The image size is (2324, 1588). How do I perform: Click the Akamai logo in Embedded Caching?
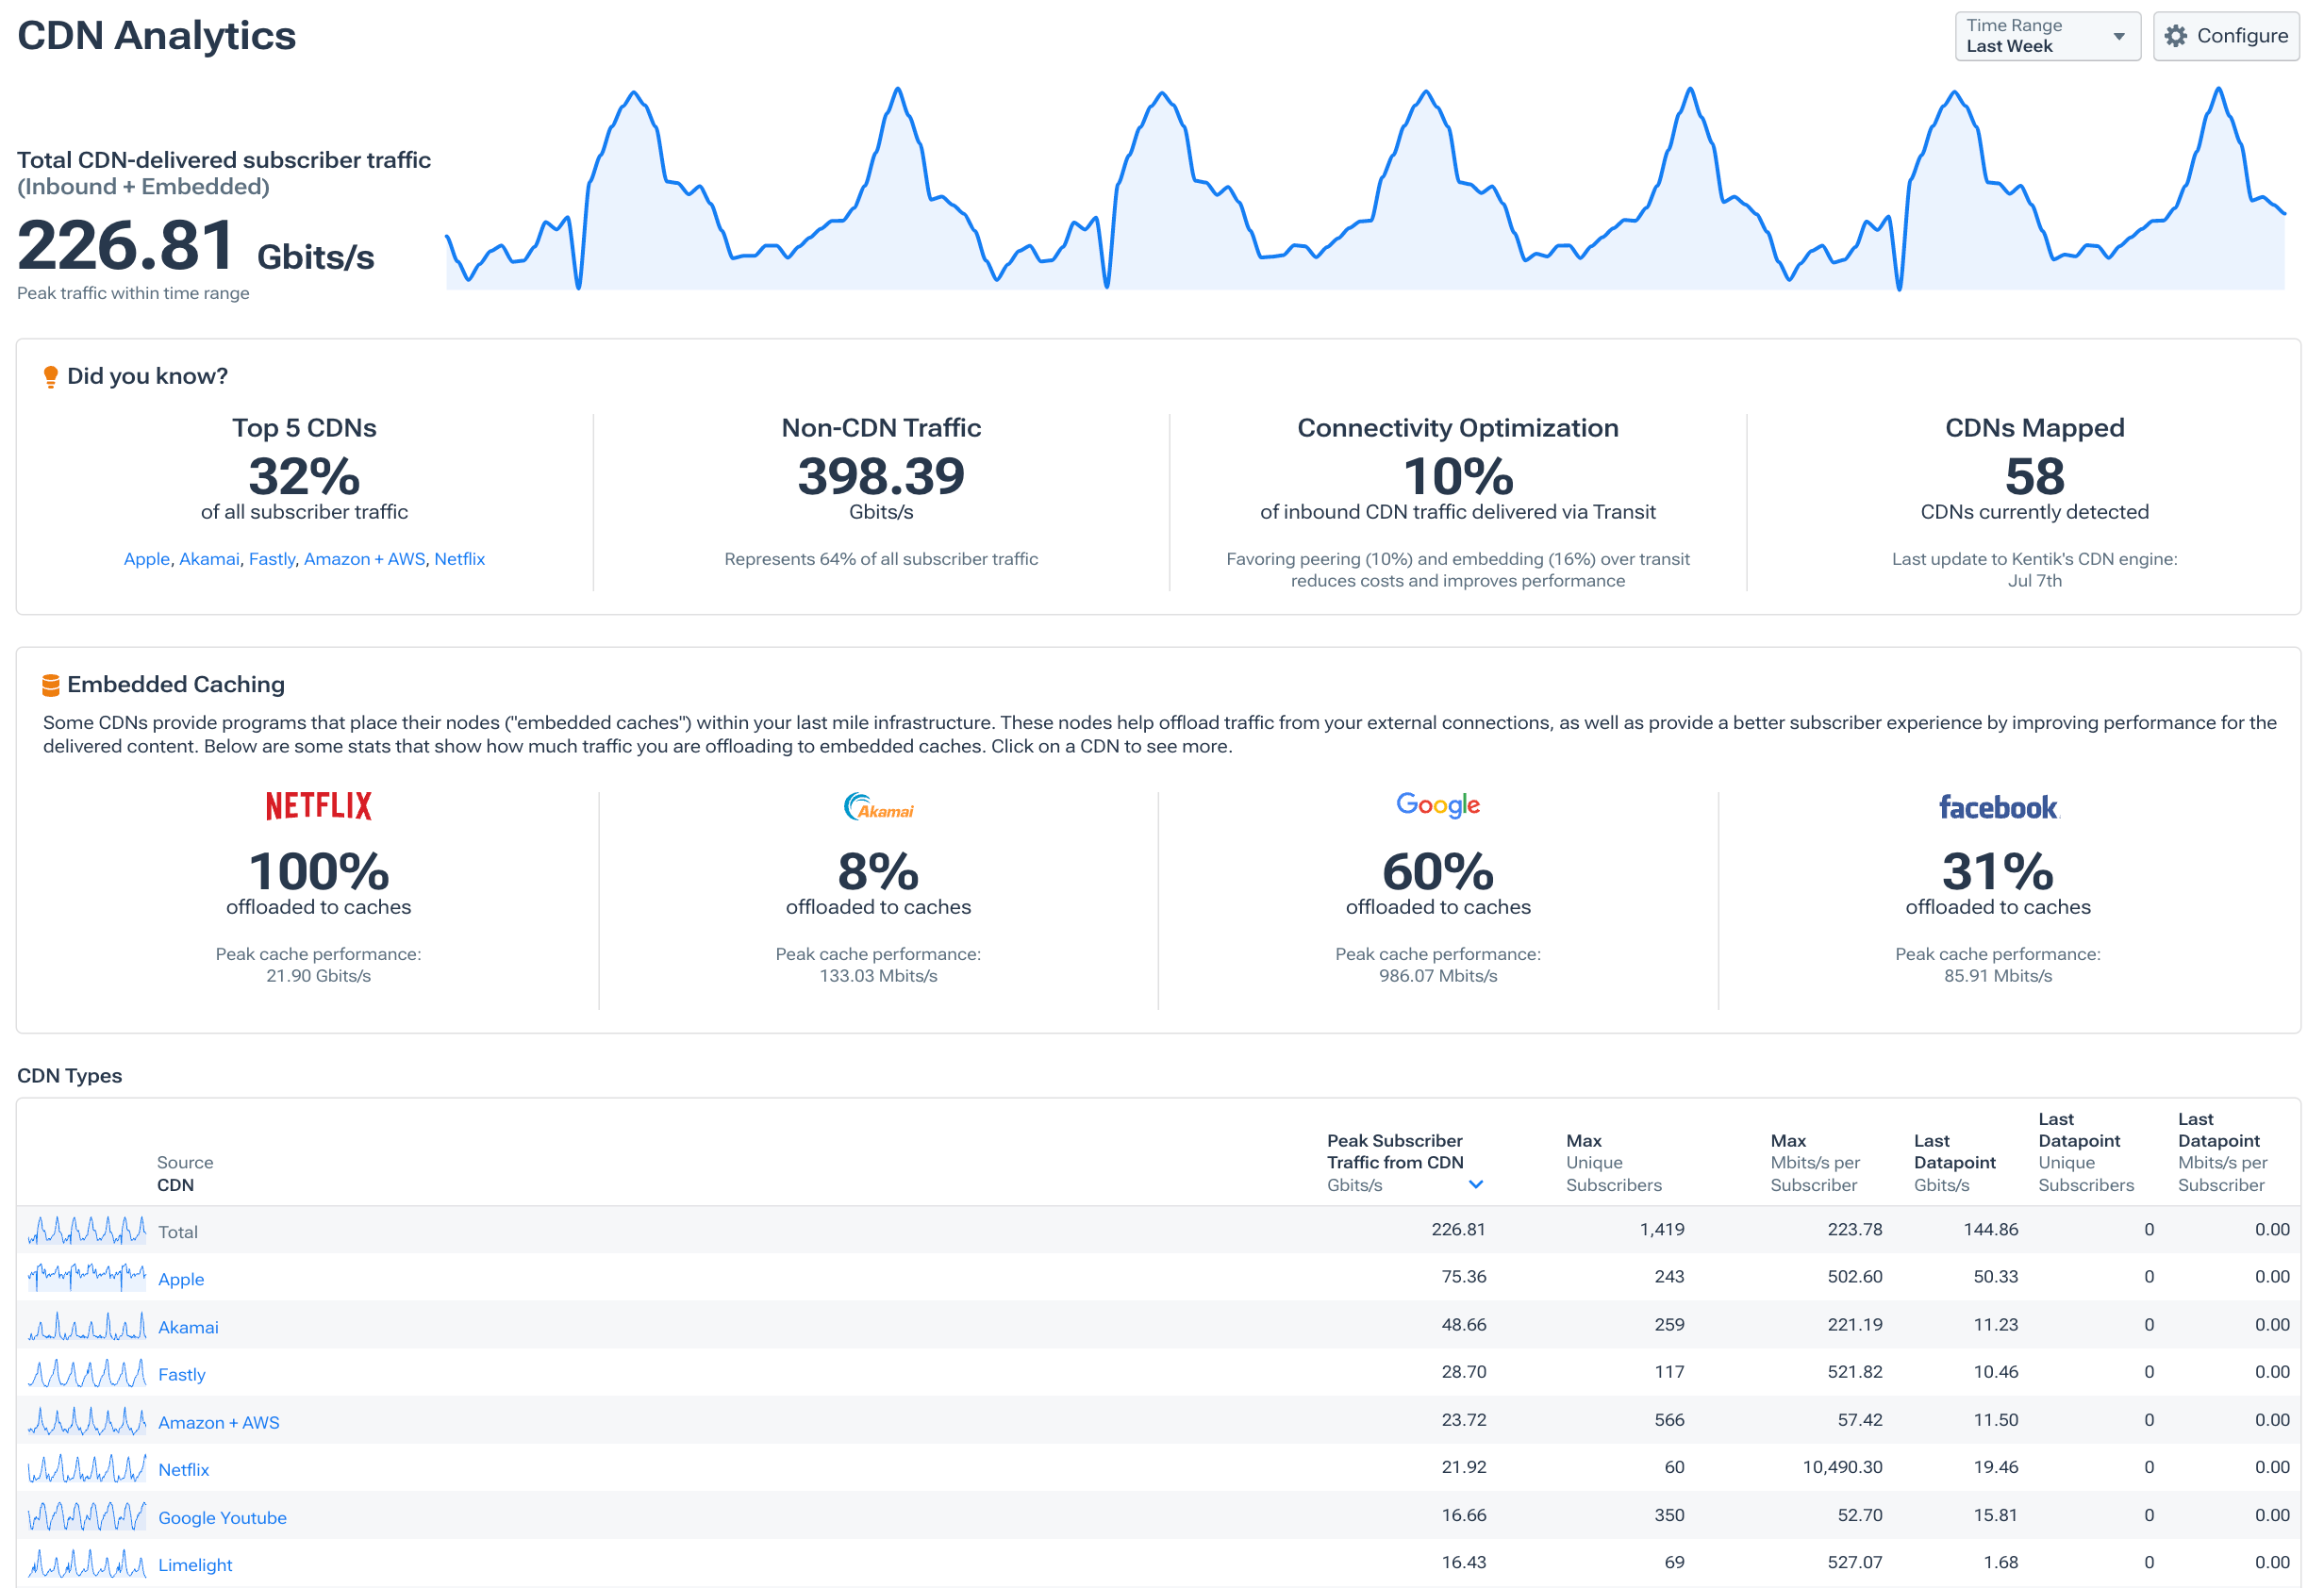pyautogui.click(x=880, y=808)
